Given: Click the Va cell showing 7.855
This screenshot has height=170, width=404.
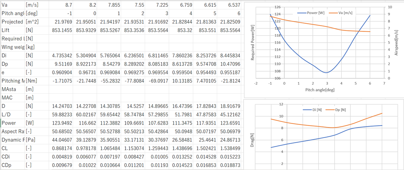Looking at the screenshot, I should click(x=109, y=5).
